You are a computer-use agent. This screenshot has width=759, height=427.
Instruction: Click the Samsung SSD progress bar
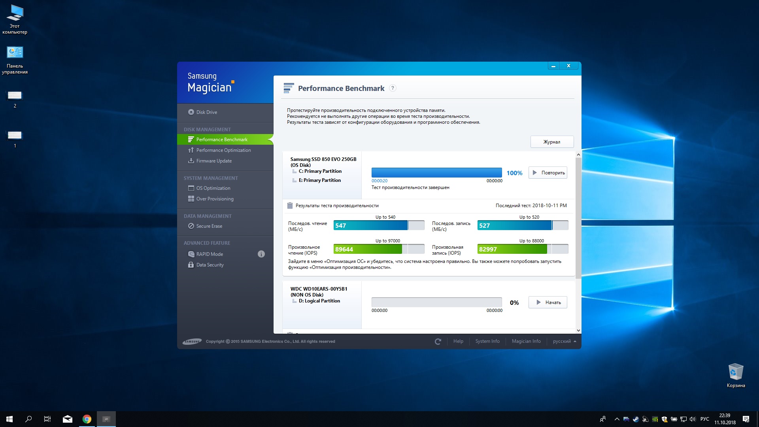point(436,172)
